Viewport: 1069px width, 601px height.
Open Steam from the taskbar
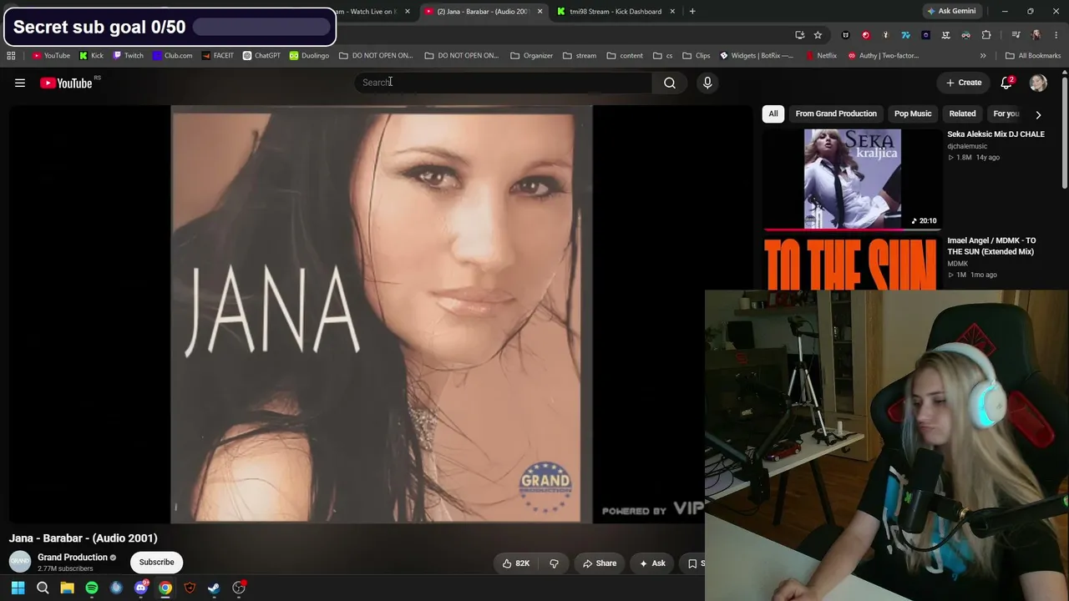pos(214,588)
